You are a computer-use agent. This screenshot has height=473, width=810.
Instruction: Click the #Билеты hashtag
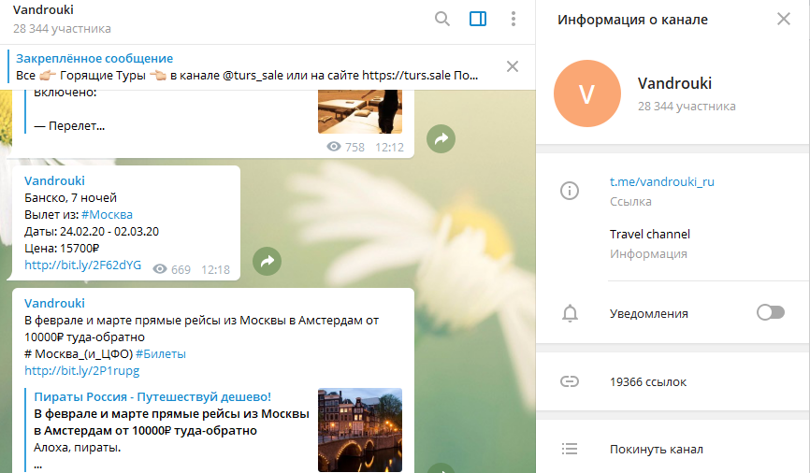[161, 353]
